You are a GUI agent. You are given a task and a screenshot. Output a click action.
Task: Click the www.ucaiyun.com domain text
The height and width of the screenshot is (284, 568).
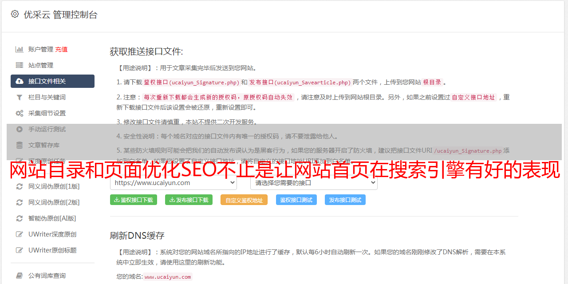point(168,277)
